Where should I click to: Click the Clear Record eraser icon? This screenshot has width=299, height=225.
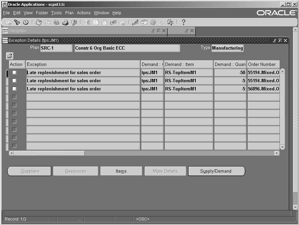click(x=113, y=22)
